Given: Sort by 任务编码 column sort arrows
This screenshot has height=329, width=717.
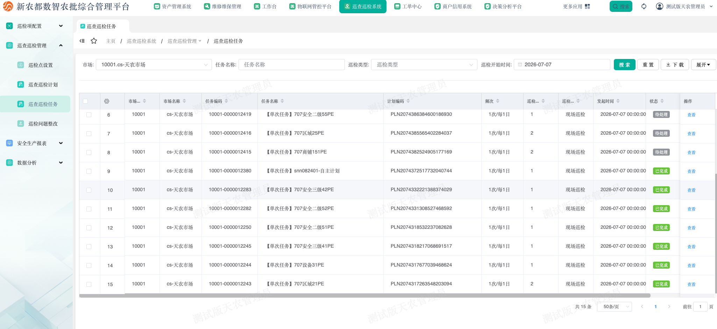Looking at the screenshot, I should click(226, 101).
